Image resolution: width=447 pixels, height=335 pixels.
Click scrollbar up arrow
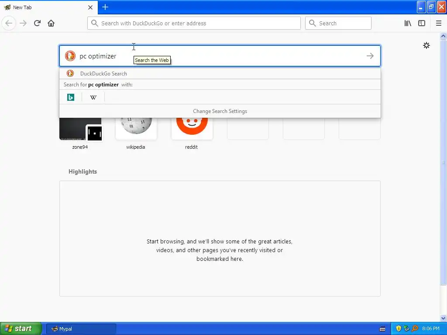(443, 36)
